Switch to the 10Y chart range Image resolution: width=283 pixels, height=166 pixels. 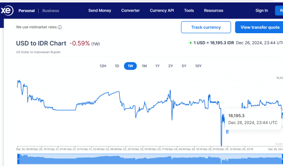(x=198, y=66)
